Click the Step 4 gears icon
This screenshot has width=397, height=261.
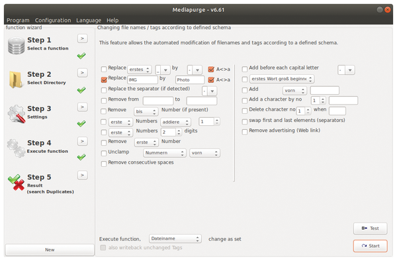[x=16, y=148]
